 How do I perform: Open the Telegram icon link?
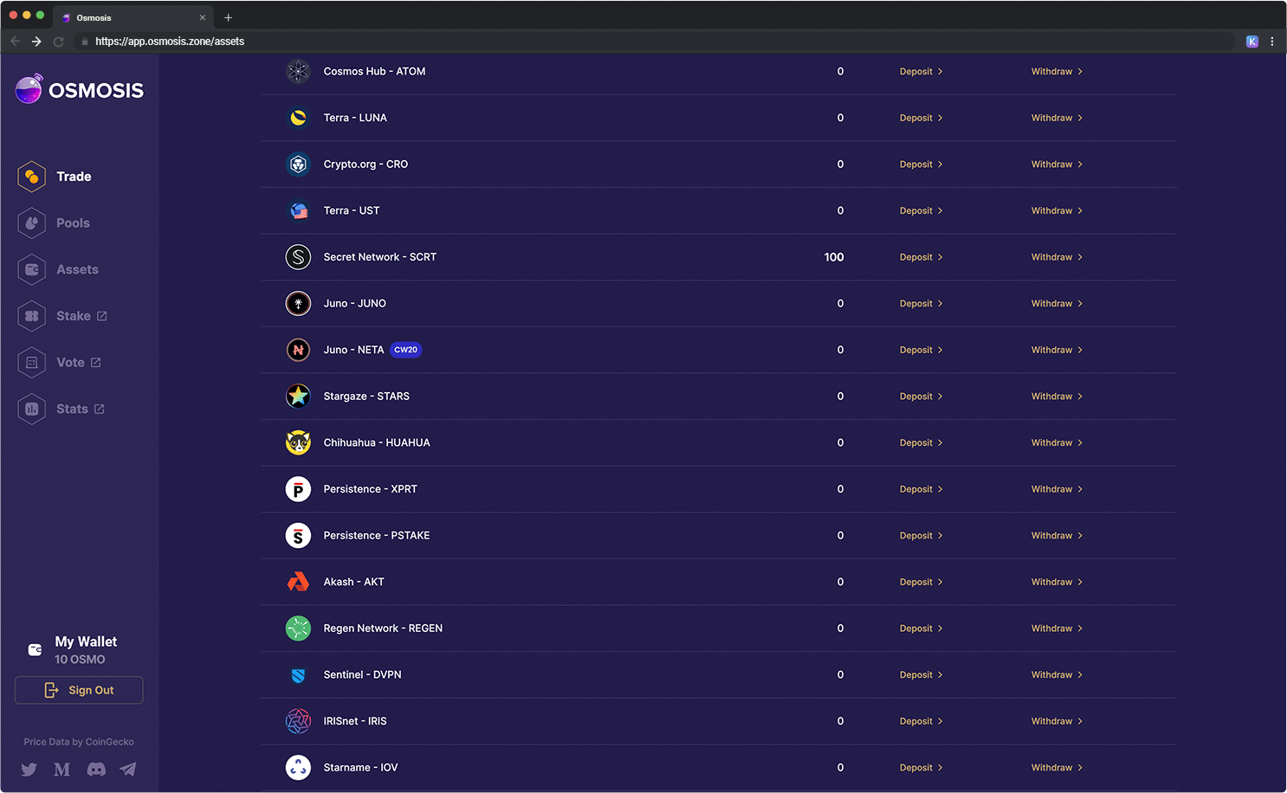click(x=128, y=769)
